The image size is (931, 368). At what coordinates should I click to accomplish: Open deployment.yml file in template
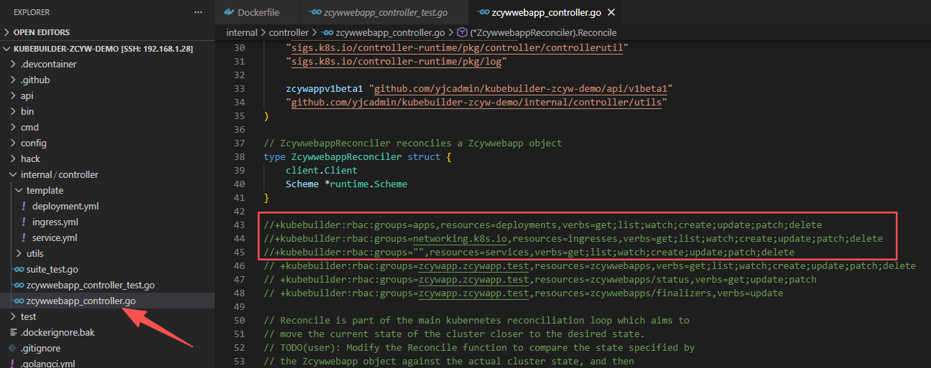click(65, 206)
